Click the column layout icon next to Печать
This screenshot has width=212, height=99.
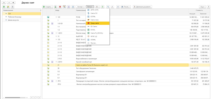click(x=118, y=7)
